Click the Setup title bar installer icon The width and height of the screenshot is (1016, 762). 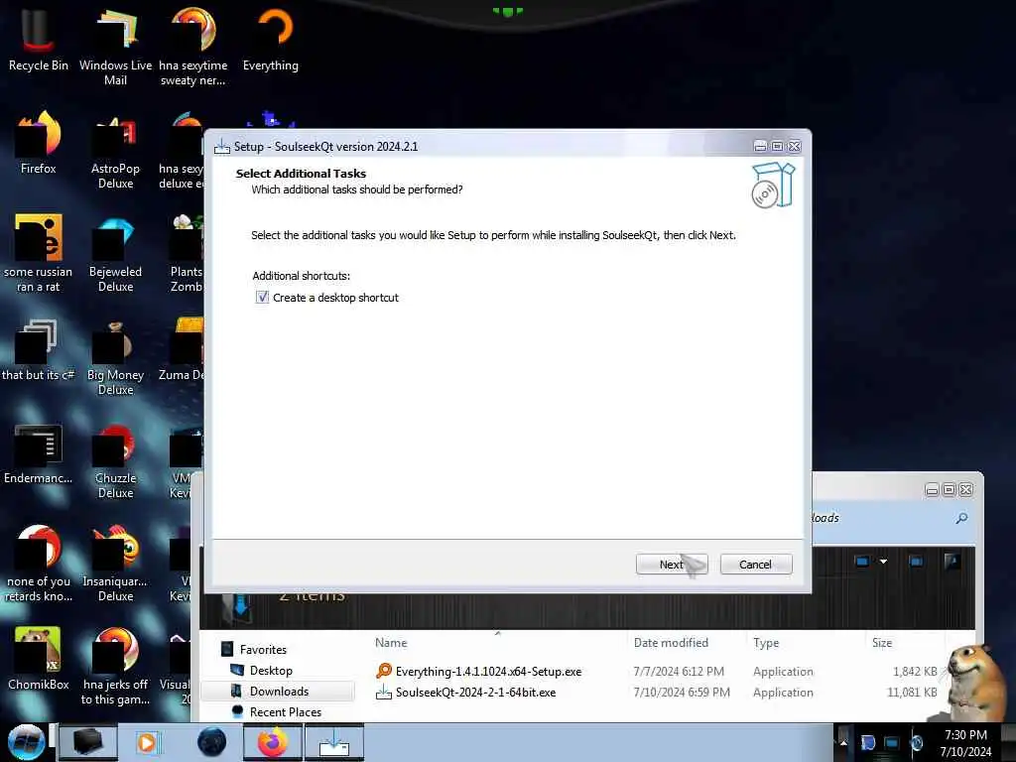click(222, 147)
